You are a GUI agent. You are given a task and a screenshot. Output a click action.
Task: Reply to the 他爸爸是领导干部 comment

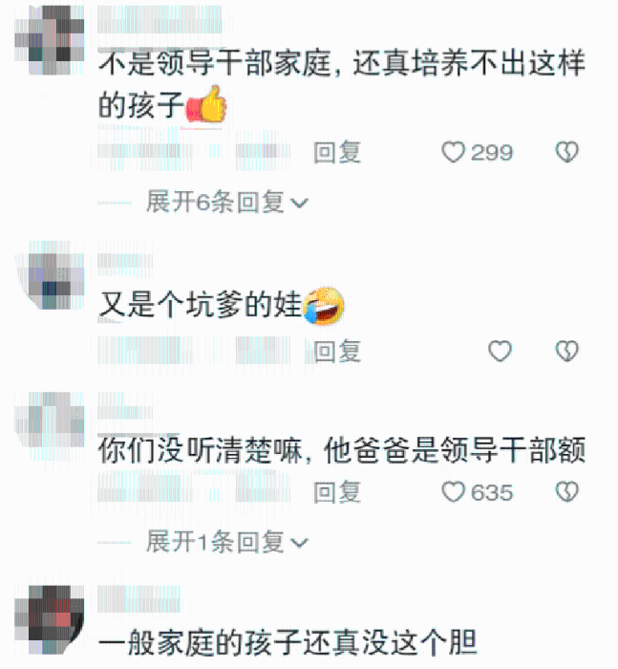[x=337, y=492]
